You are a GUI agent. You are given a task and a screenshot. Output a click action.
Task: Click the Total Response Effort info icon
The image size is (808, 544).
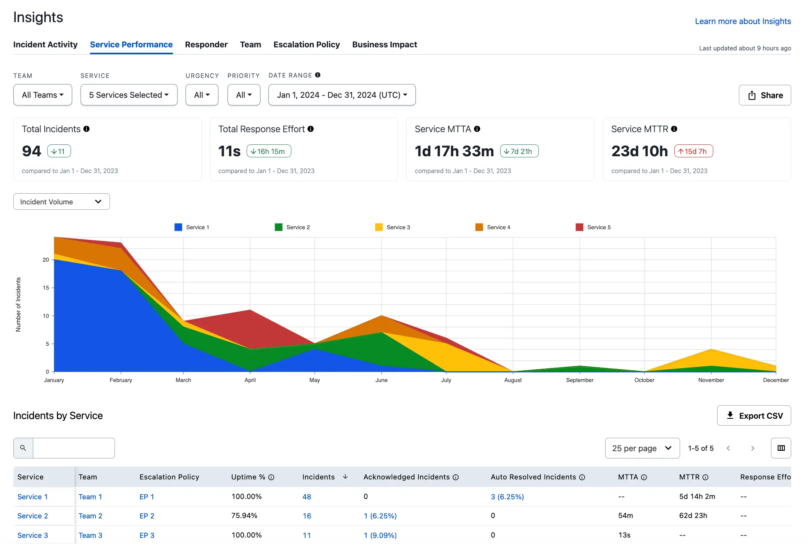click(x=311, y=129)
